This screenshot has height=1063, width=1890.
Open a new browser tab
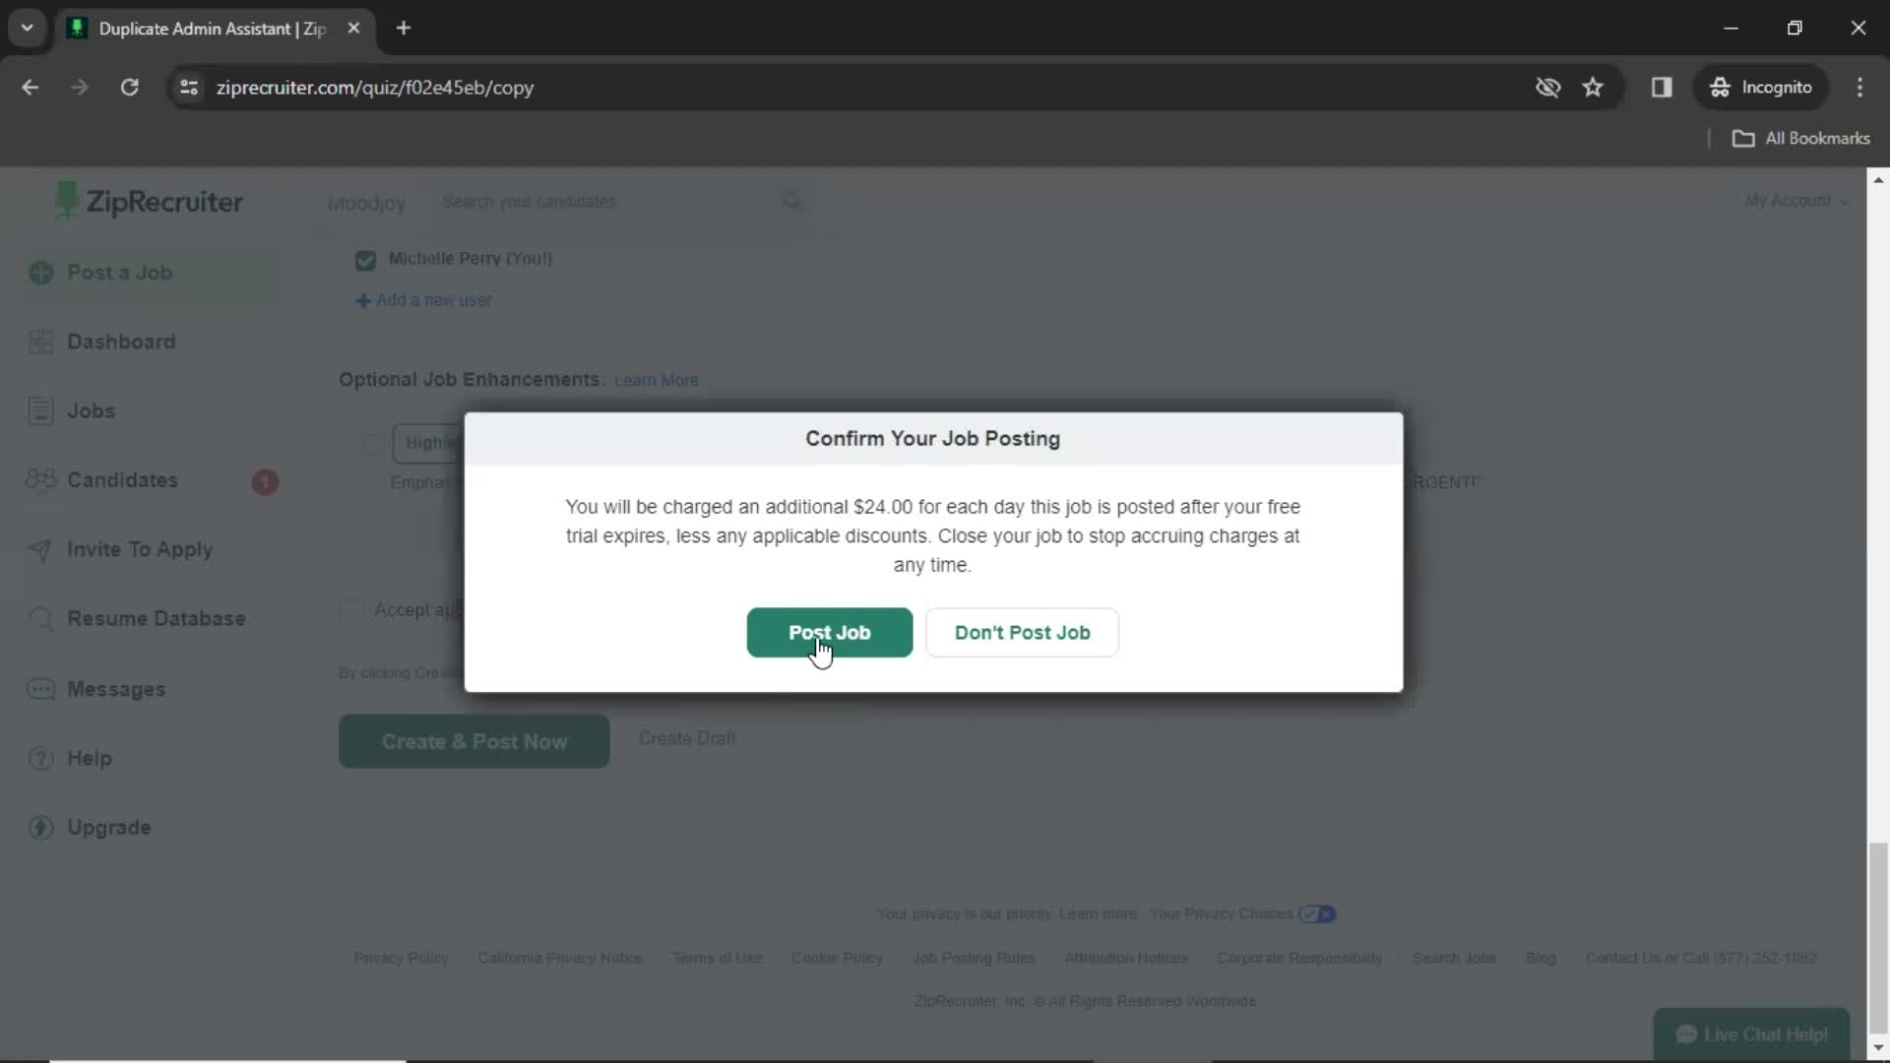coord(404,29)
